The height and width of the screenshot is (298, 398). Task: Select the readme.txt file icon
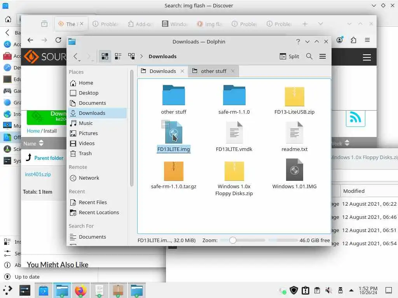coord(295,132)
